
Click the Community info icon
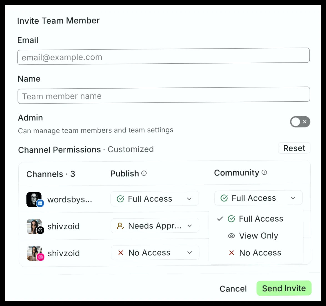pyautogui.click(x=264, y=172)
